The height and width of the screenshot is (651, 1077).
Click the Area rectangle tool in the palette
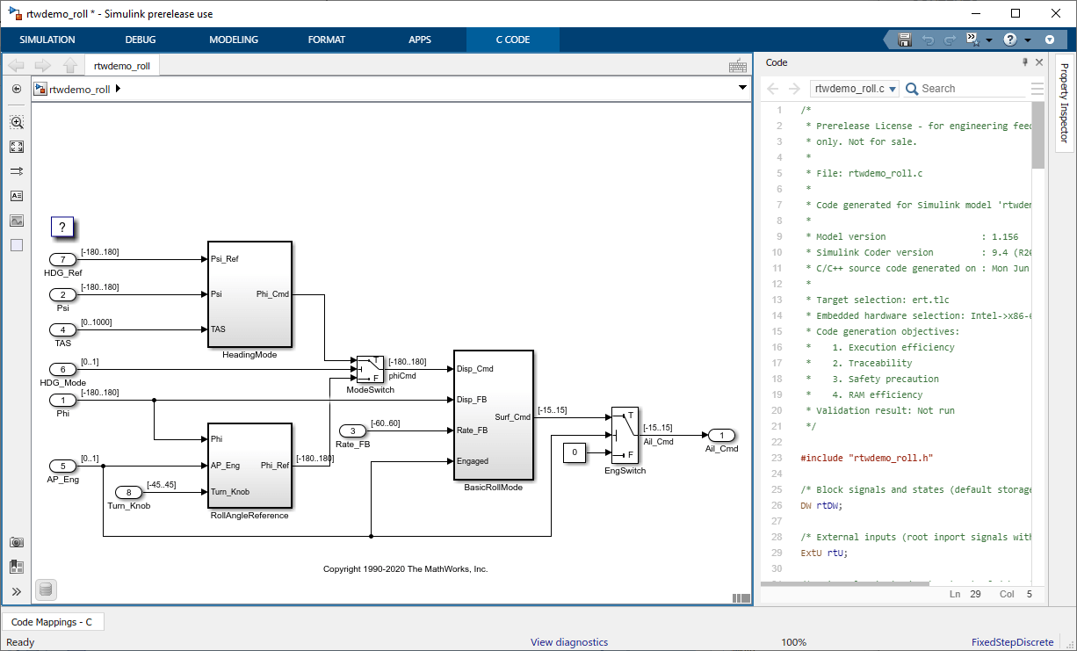coord(17,245)
